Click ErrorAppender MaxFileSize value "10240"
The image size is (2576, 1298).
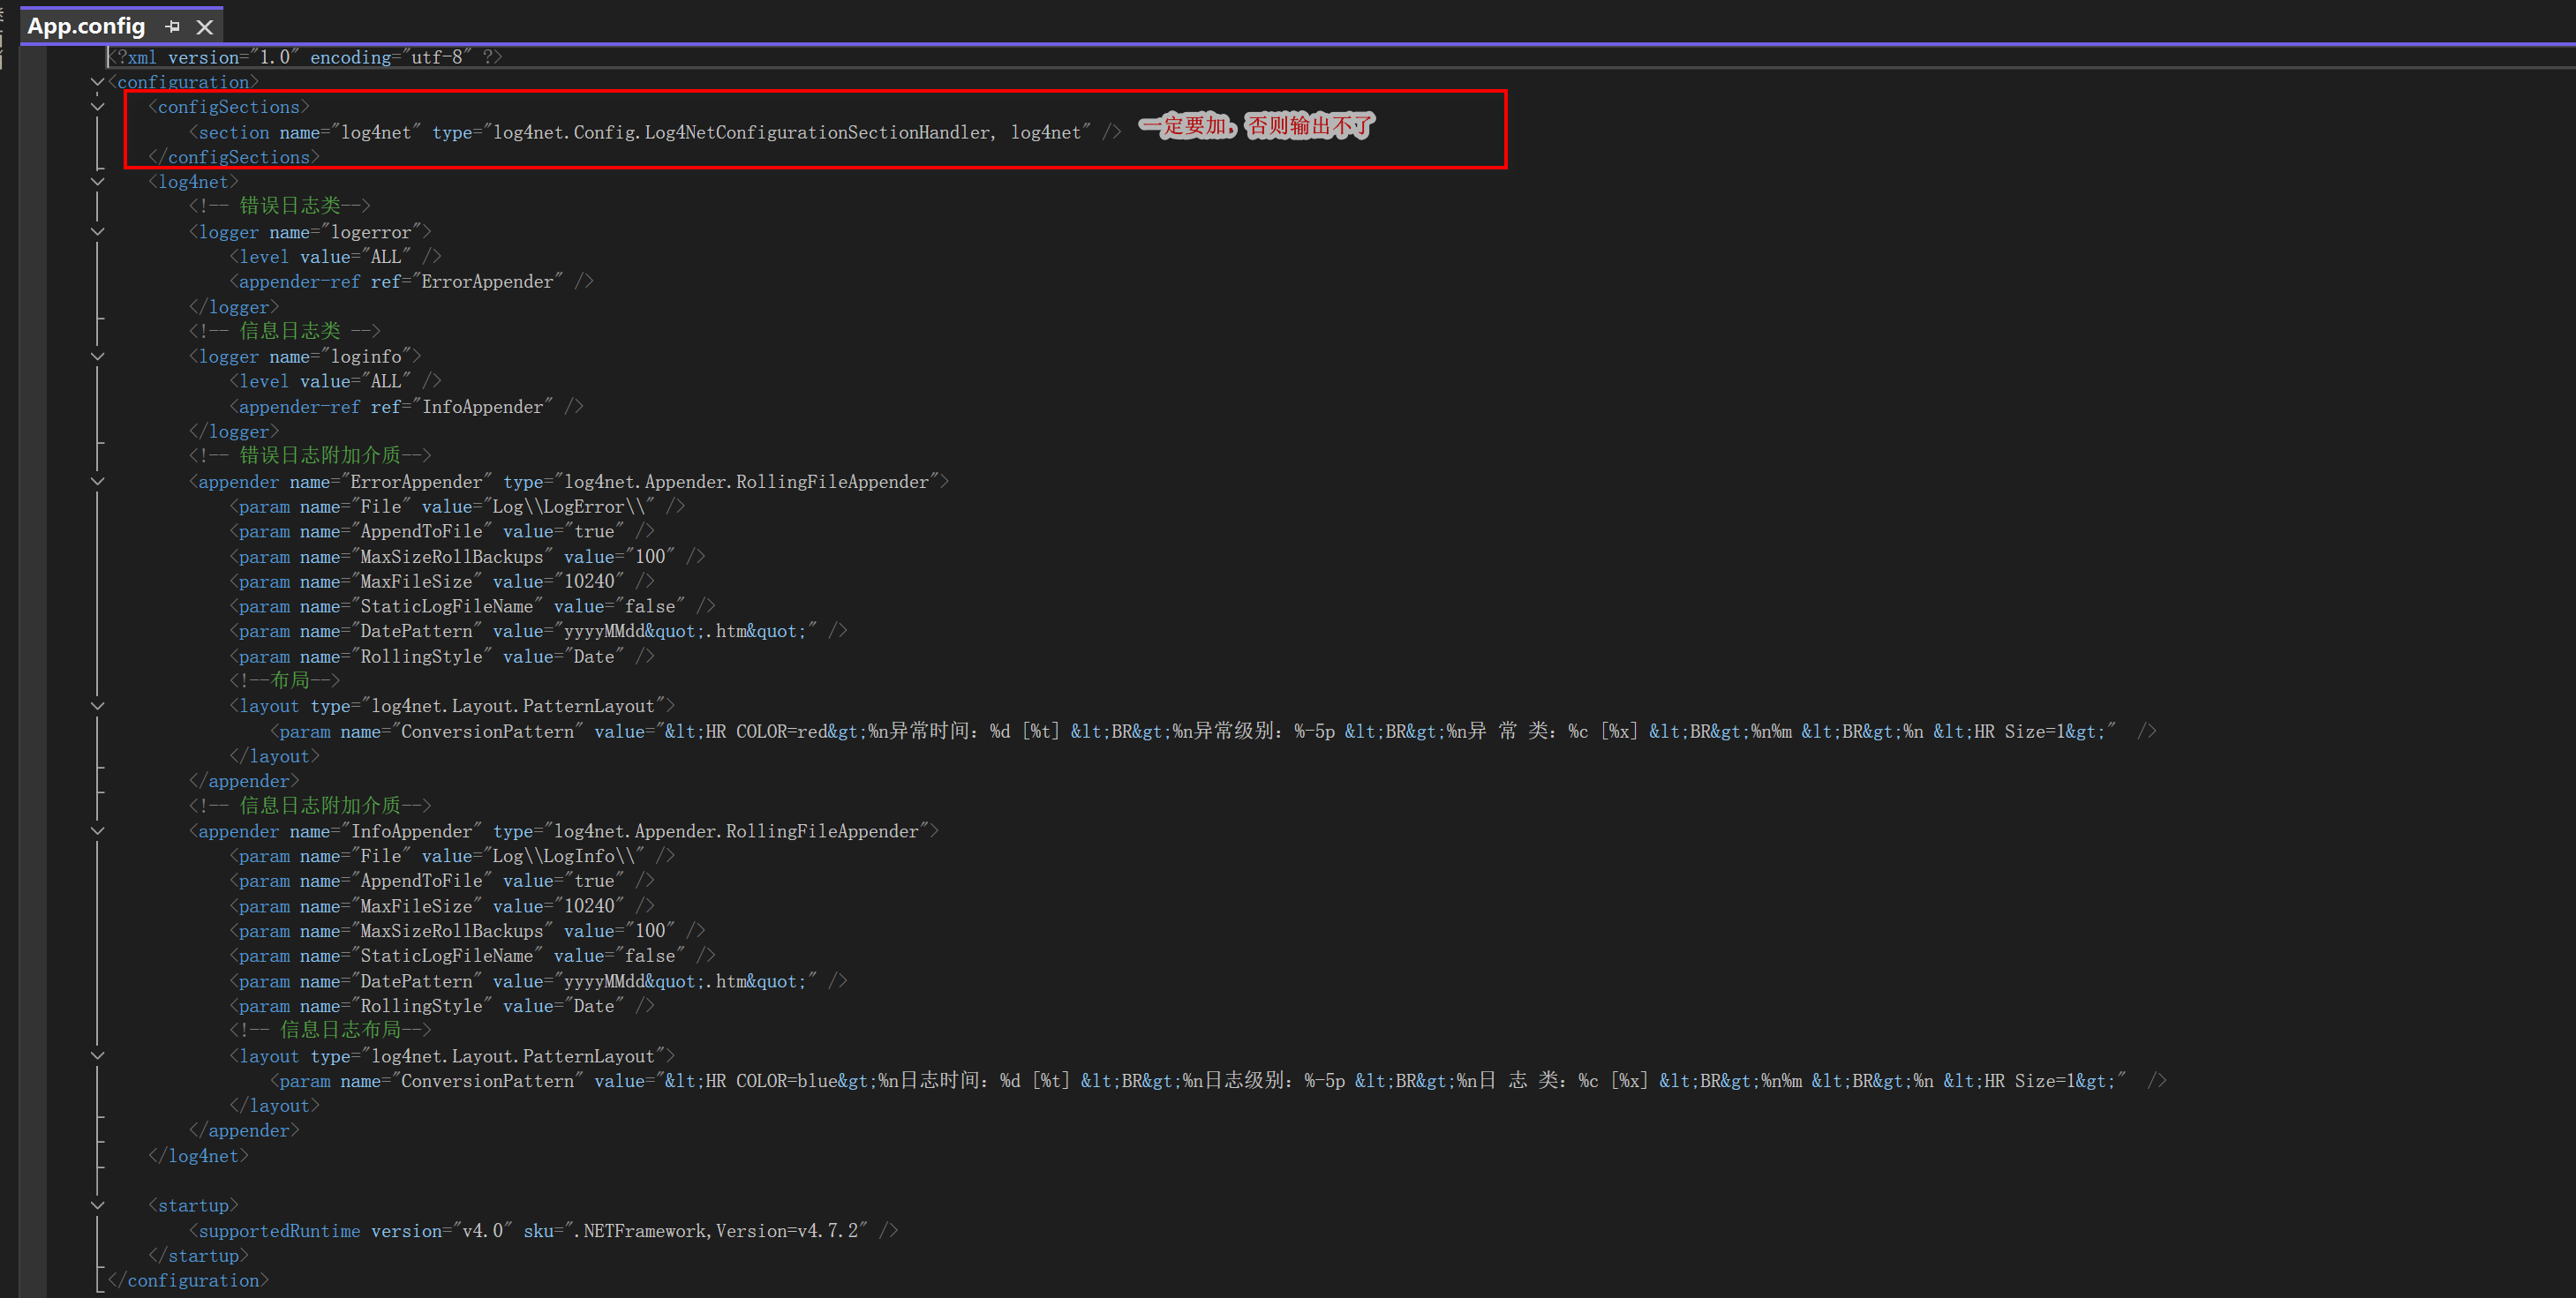(589, 581)
